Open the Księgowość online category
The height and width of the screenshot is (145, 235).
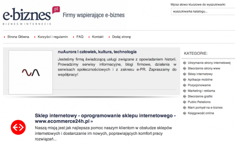(201, 113)
